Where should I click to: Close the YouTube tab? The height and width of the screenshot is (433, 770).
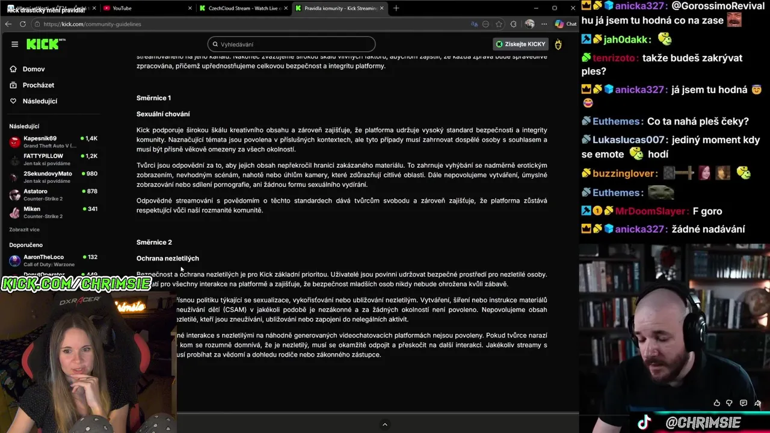[x=190, y=8]
